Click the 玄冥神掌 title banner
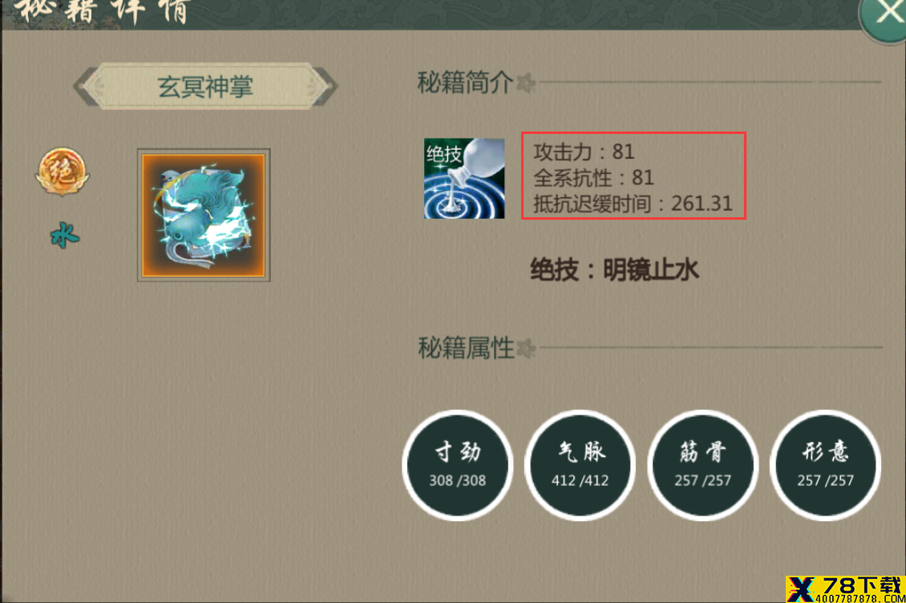 (205, 87)
